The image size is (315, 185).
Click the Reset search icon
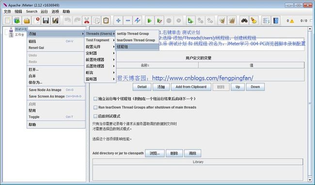254,20
